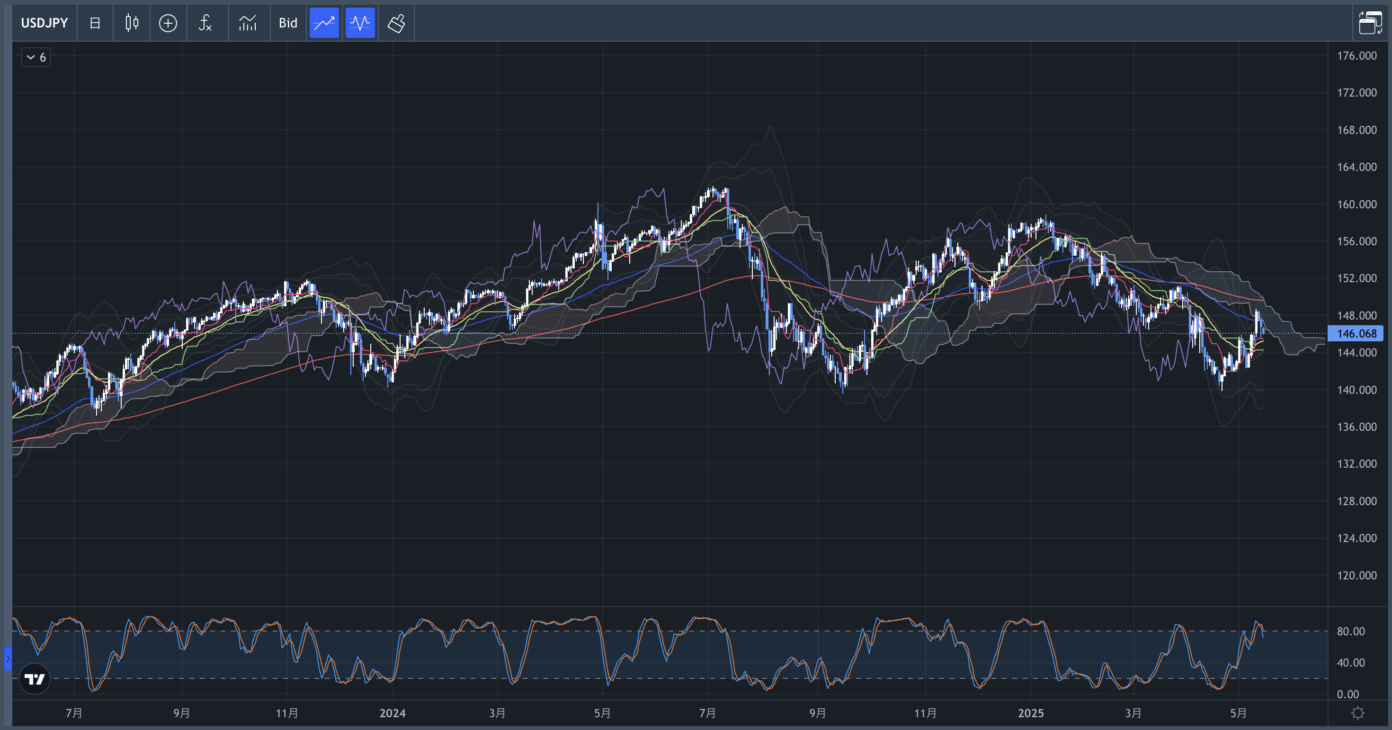Open the USDJPY symbol selector

point(45,23)
